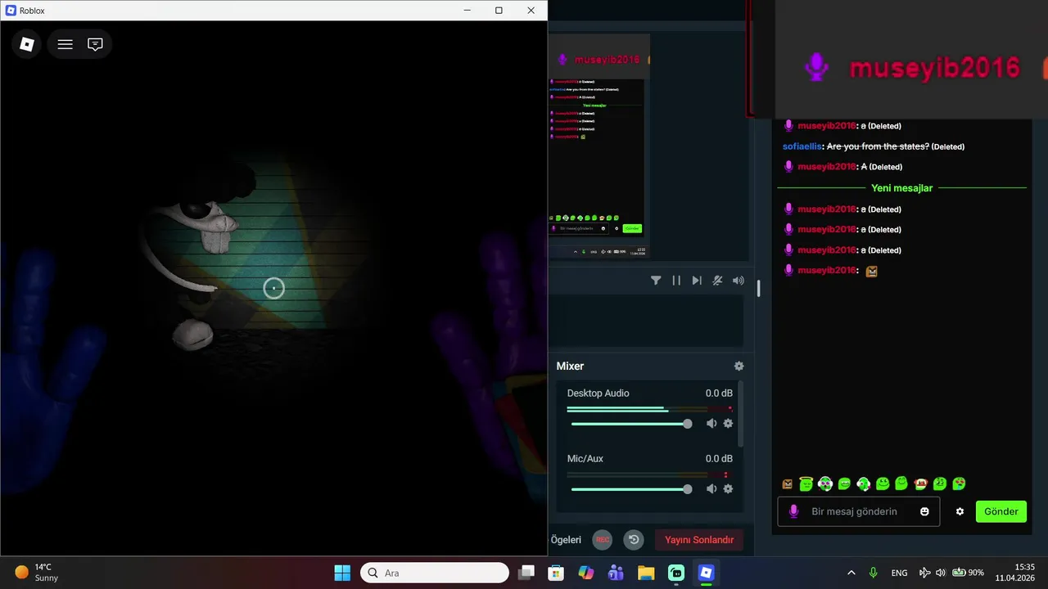Insert the first headphones emote

point(825,484)
